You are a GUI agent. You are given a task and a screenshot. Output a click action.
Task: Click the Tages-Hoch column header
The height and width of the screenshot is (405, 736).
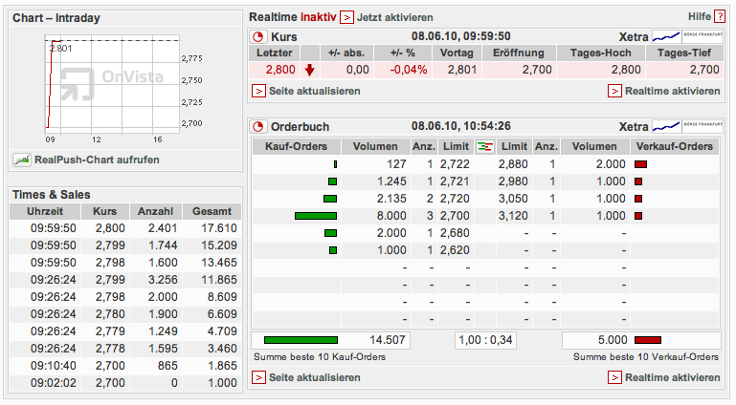pyautogui.click(x=600, y=53)
